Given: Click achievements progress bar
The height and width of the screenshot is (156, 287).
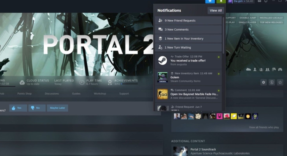Looking at the screenshot, I should (129, 84).
